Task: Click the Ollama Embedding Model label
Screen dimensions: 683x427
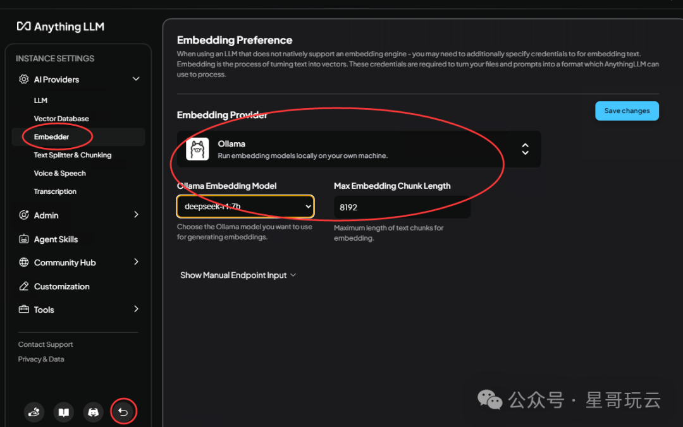Action: coord(226,186)
